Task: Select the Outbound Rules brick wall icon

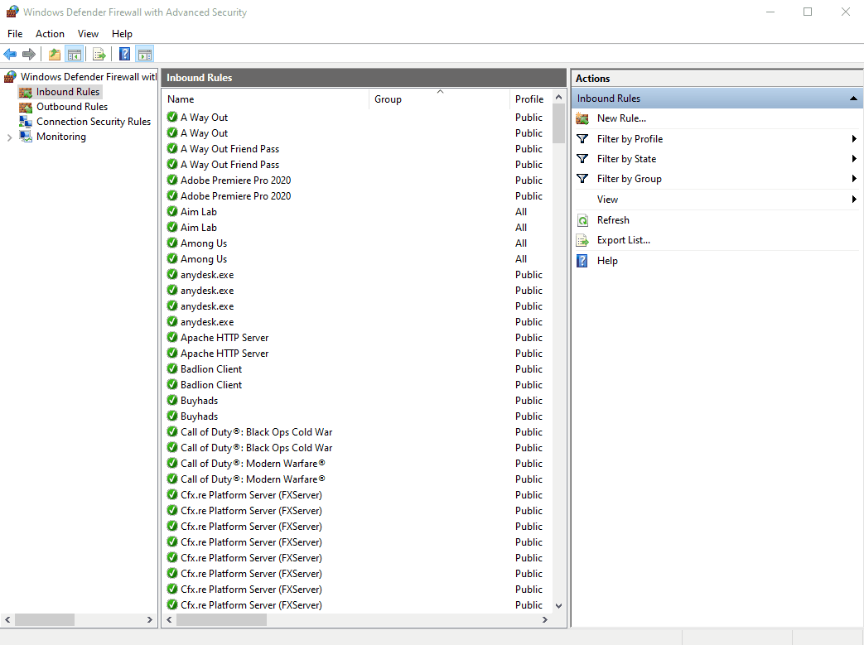Action: pyautogui.click(x=26, y=107)
